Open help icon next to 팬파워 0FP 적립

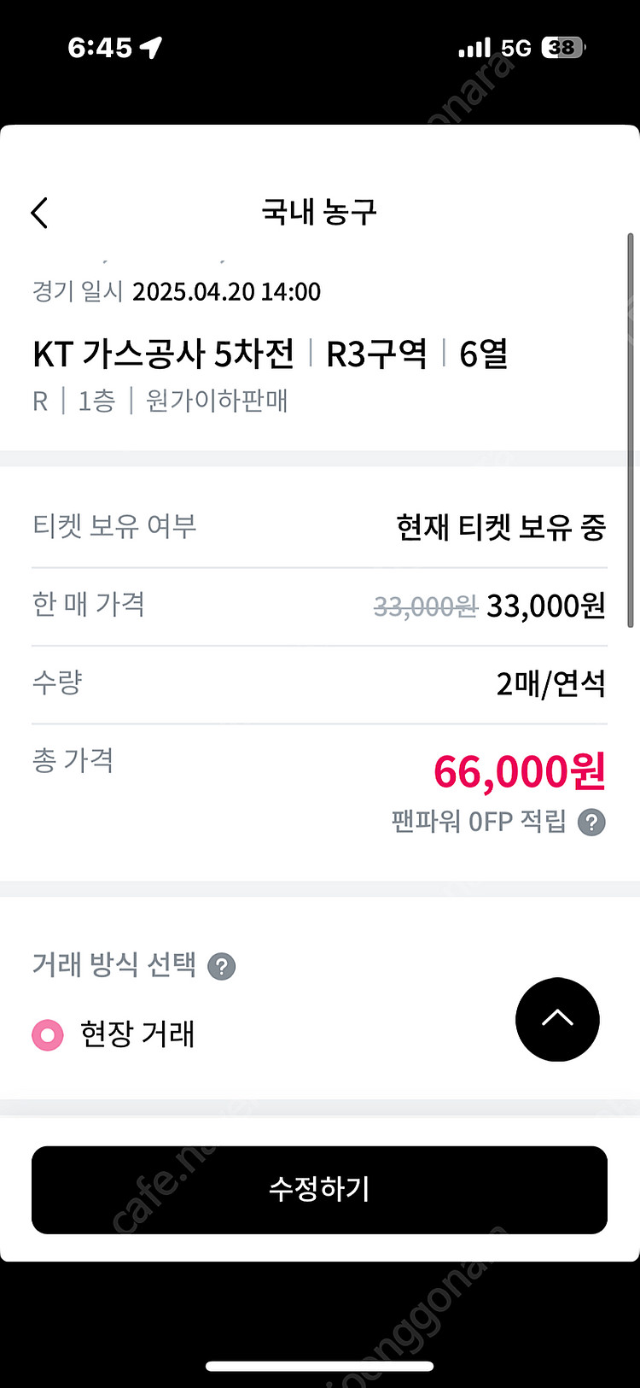click(x=591, y=823)
